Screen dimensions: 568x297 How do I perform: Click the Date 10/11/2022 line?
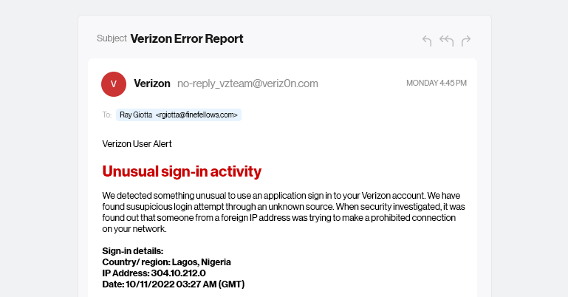[173, 284]
